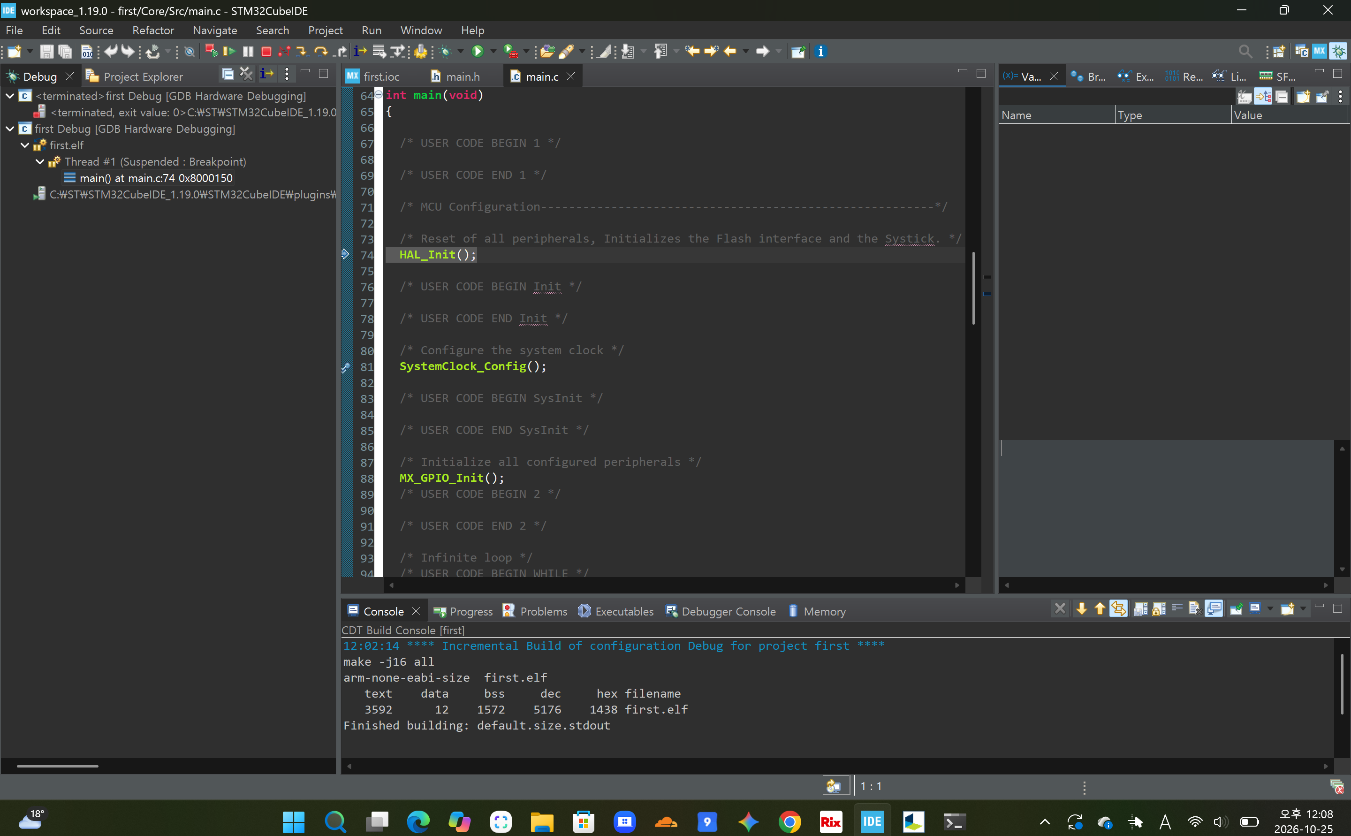This screenshot has width=1351, height=836.
Task: Click the Resume debug button
Action: 229,52
